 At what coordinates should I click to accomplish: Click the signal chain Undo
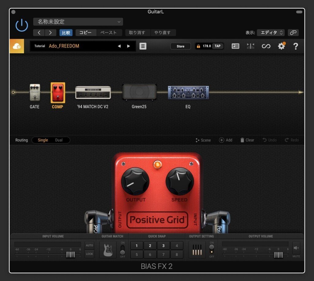point(270,140)
